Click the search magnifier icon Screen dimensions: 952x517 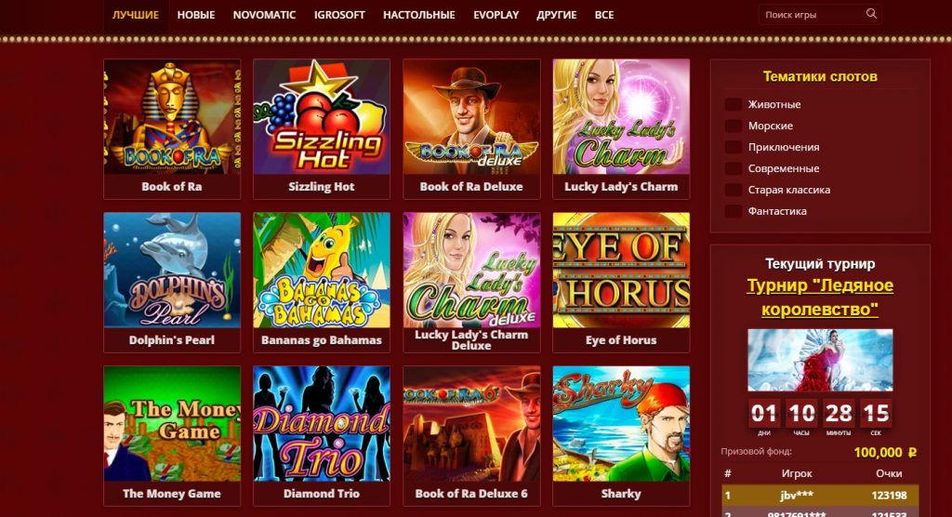(x=871, y=13)
